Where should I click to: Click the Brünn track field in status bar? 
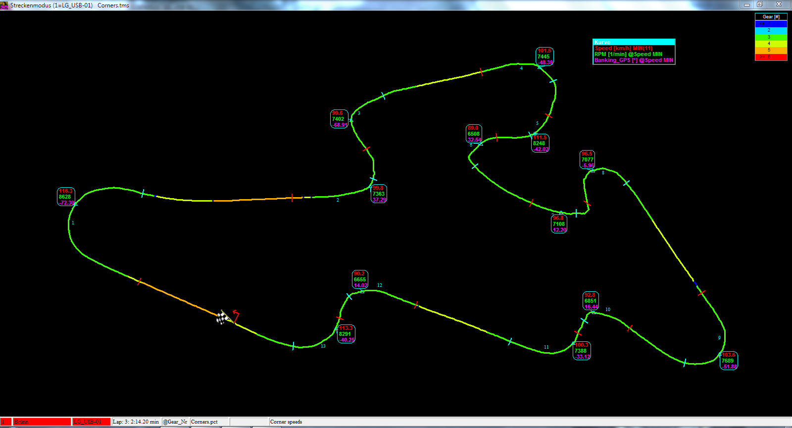pyautogui.click(x=42, y=422)
